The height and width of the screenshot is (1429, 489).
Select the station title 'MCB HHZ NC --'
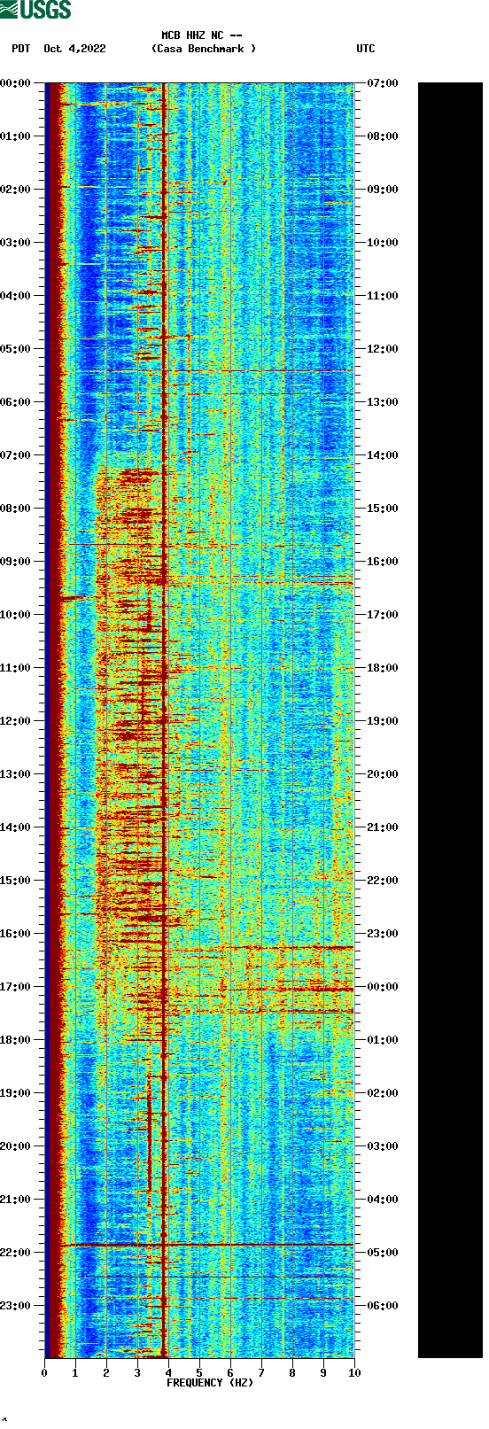(x=202, y=35)
